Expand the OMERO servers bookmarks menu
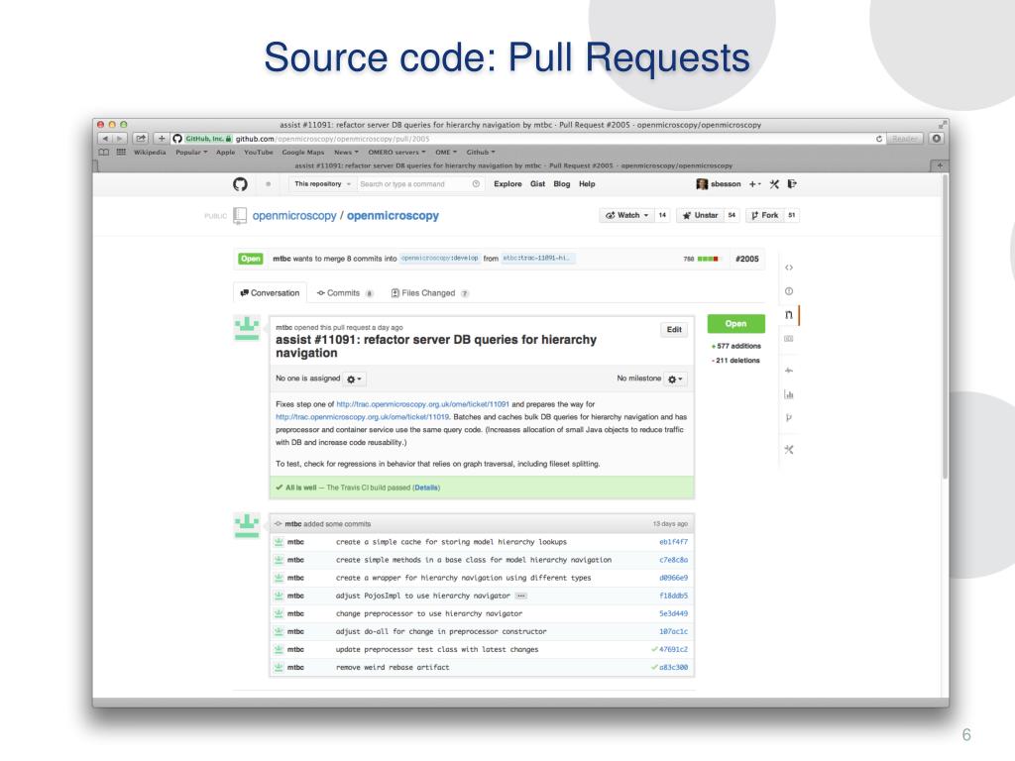Viewport: 1015px width, 761px height. pos(396,152)
